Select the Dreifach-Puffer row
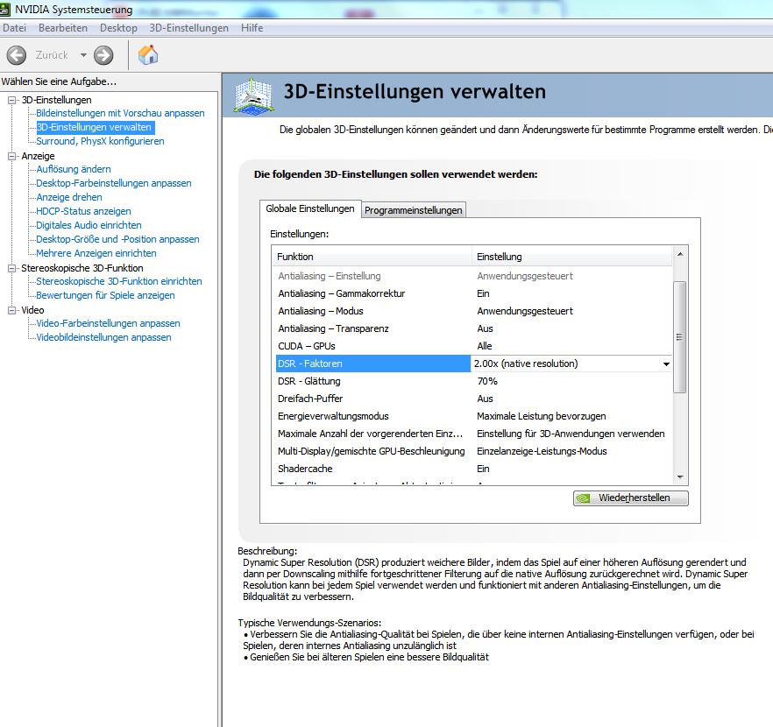773x727 pixels. pos(472,399)
